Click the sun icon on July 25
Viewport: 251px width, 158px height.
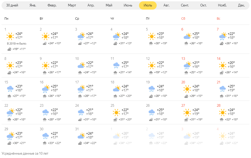(116, 112)
